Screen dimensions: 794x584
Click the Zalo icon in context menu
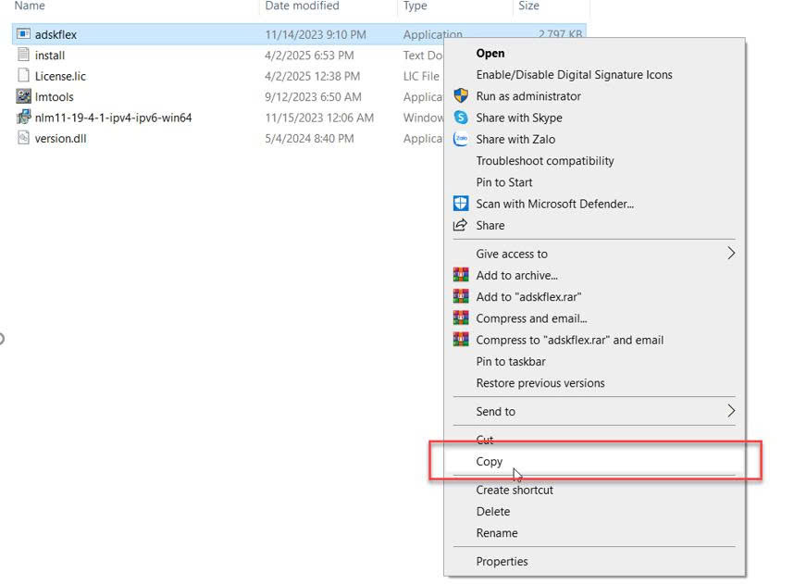click(461, 139)
